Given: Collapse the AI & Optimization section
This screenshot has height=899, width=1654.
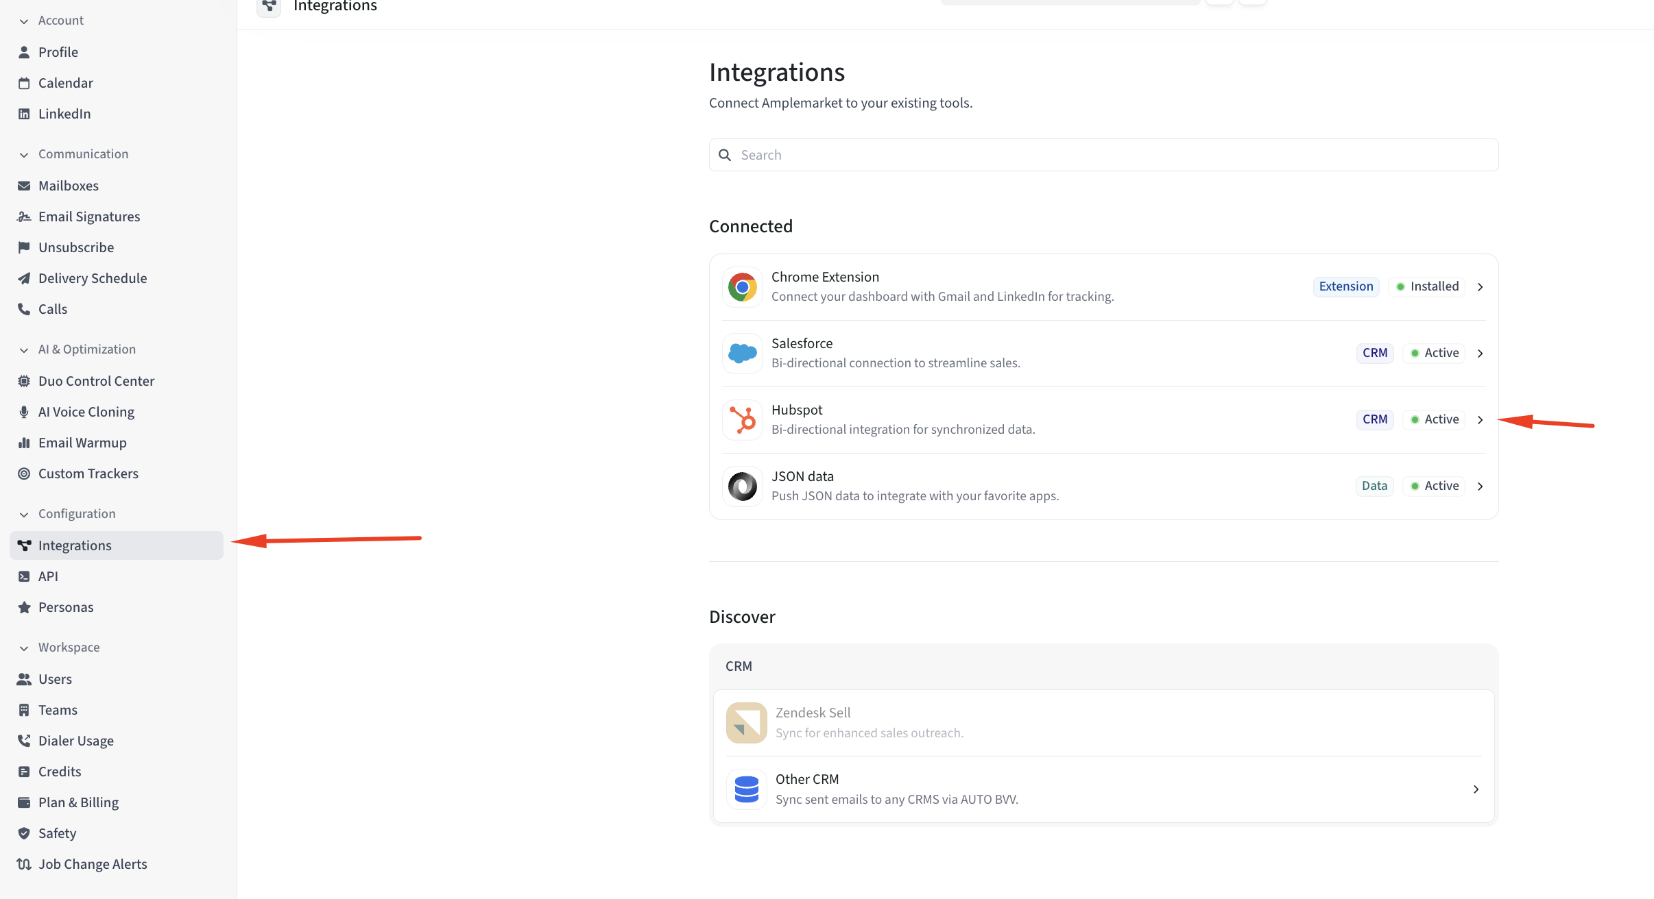Looking at the screenshot, I should tap(24, 350).
